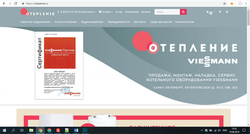Open the Windows Action Center notifications
The height and width of the screenshot is (134, 250).
coord(244,130)
